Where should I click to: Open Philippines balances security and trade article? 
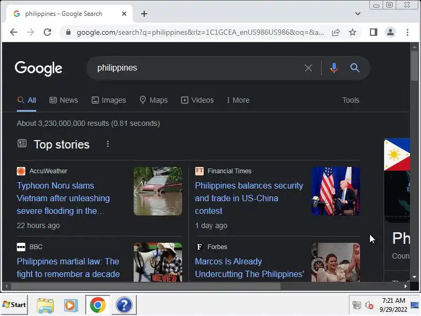249,199
